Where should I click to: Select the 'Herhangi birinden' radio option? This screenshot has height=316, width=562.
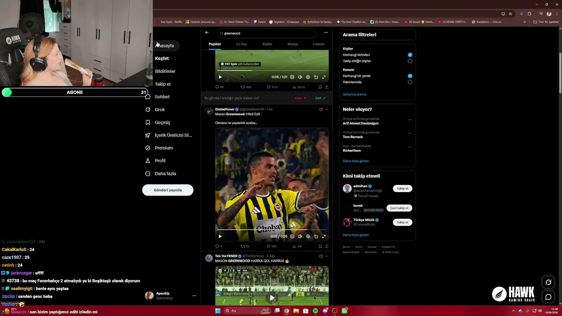(x=410, y=55)
